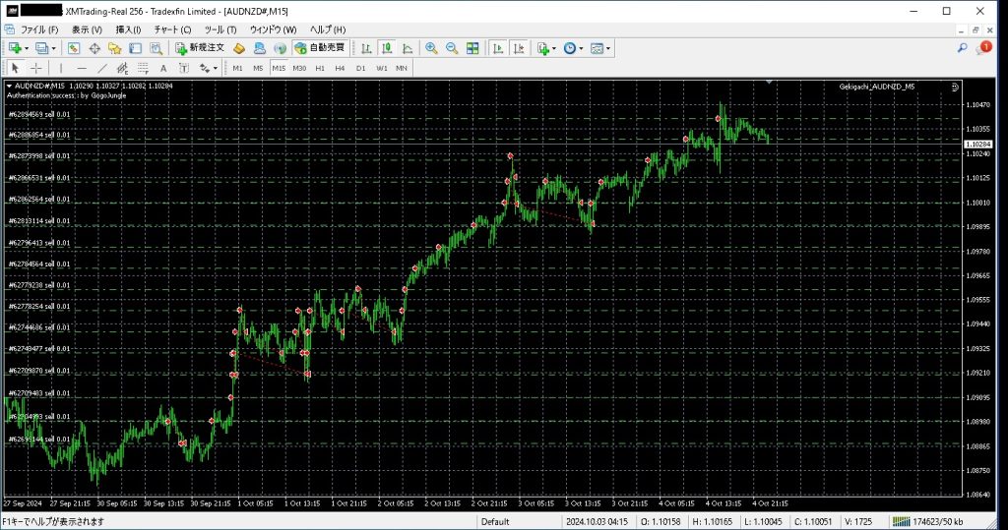Expand the New Chart dropdown arrow
The image size is (1008, 530).
[27, 47]
